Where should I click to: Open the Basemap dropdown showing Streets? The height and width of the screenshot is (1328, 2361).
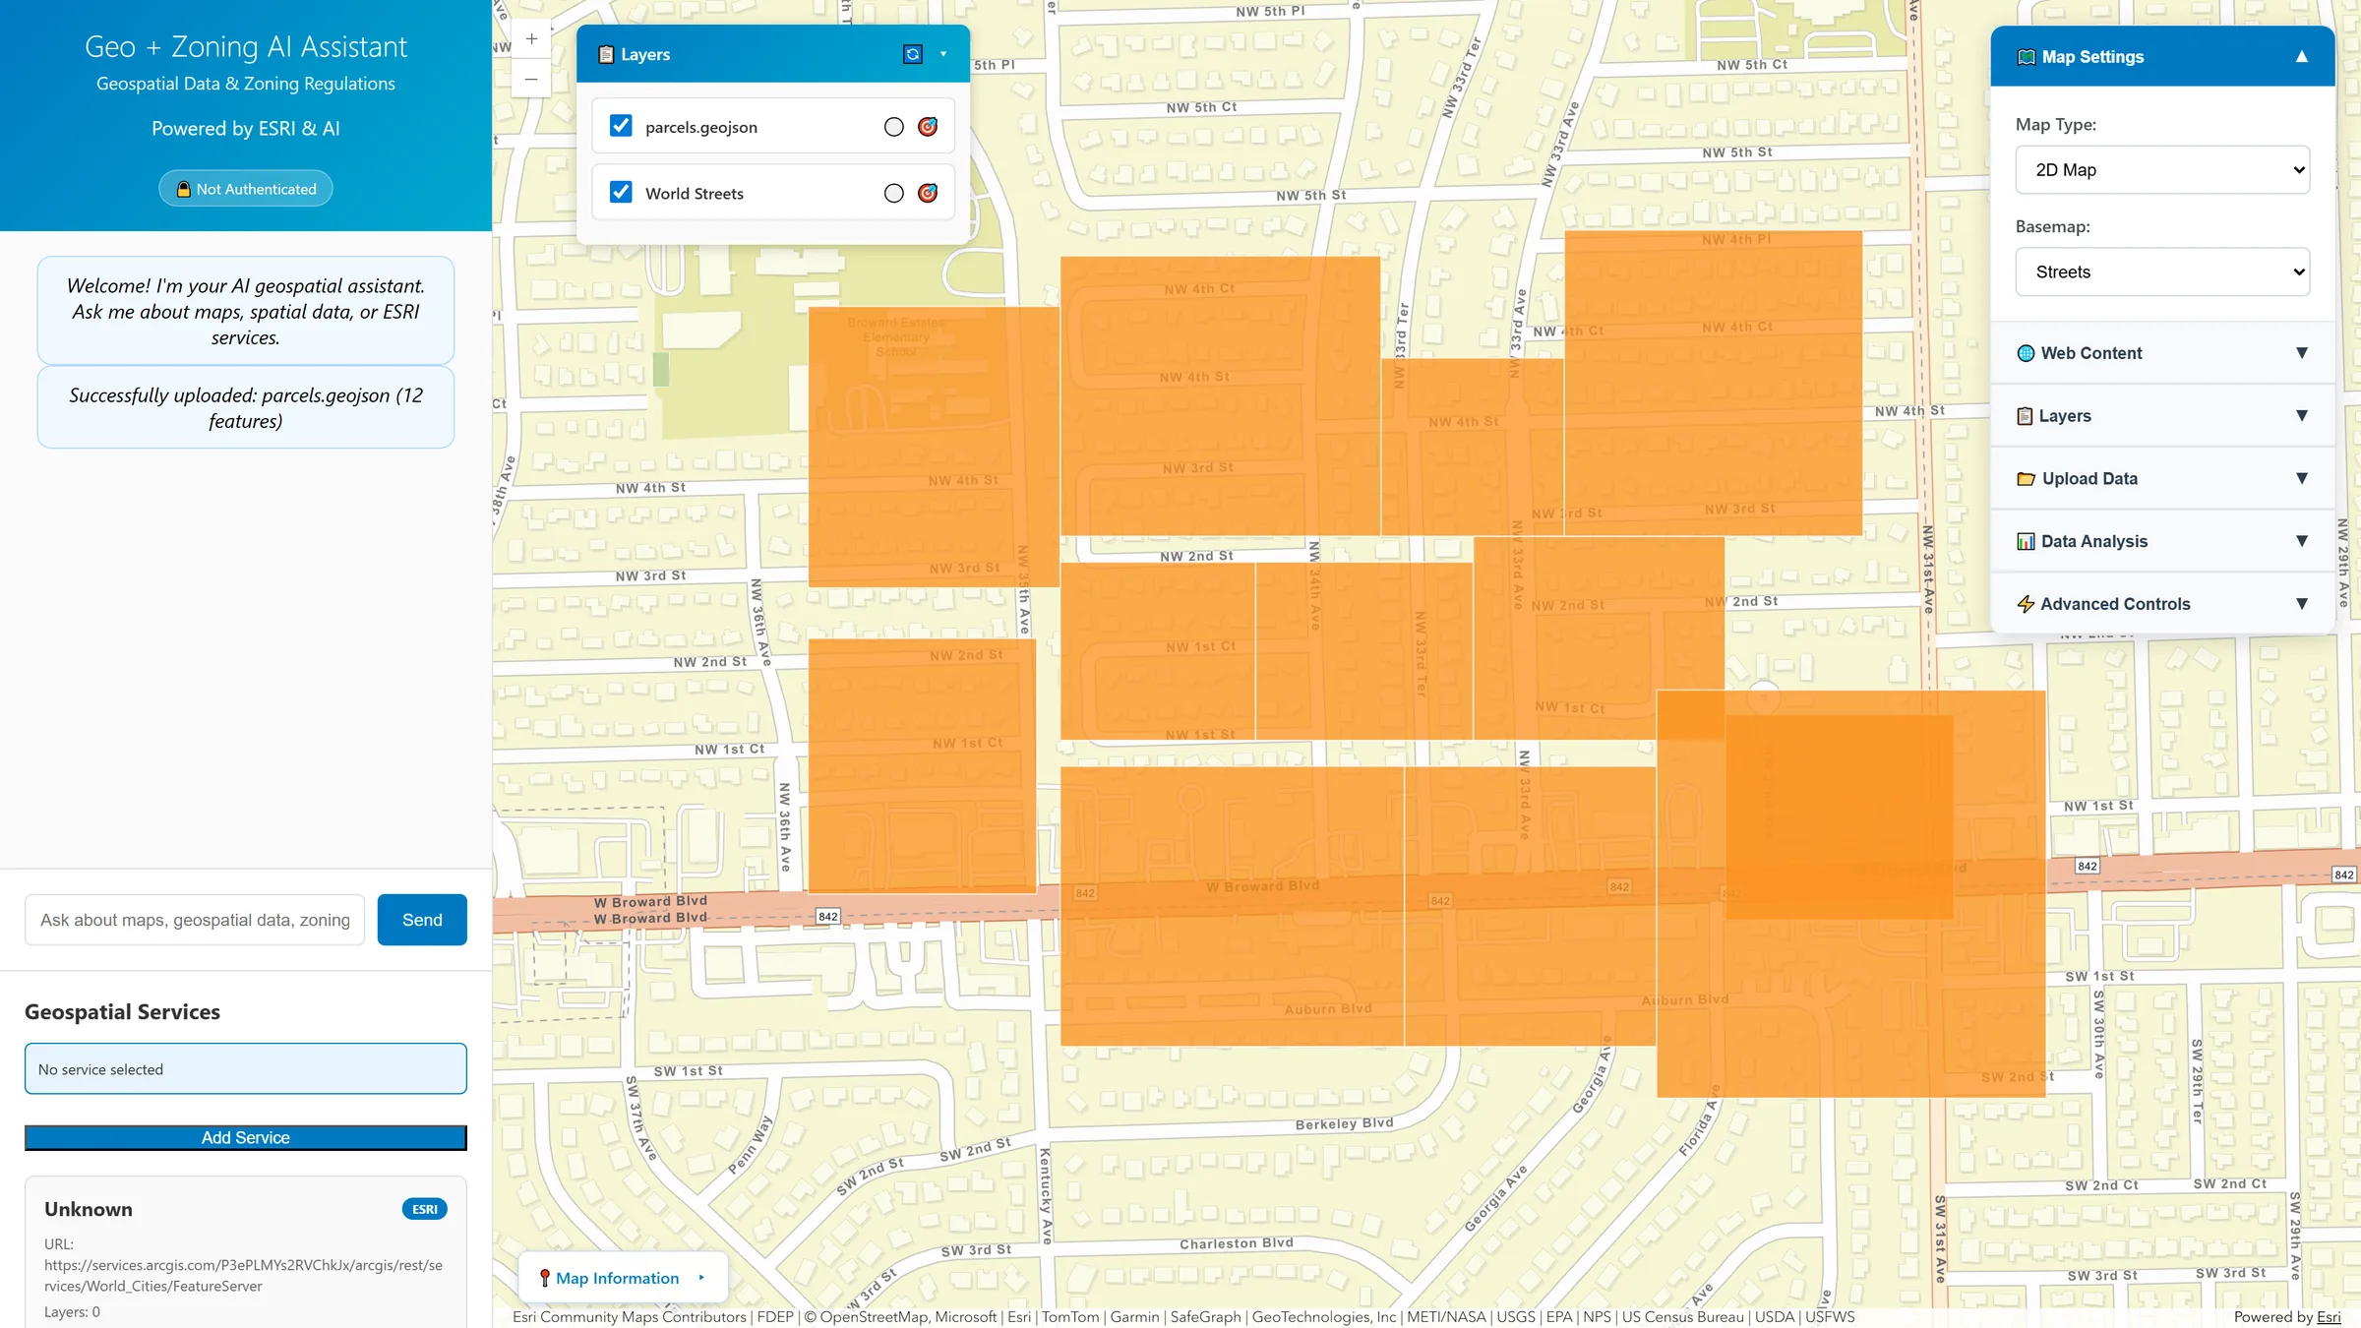[x=2162, y=272]
